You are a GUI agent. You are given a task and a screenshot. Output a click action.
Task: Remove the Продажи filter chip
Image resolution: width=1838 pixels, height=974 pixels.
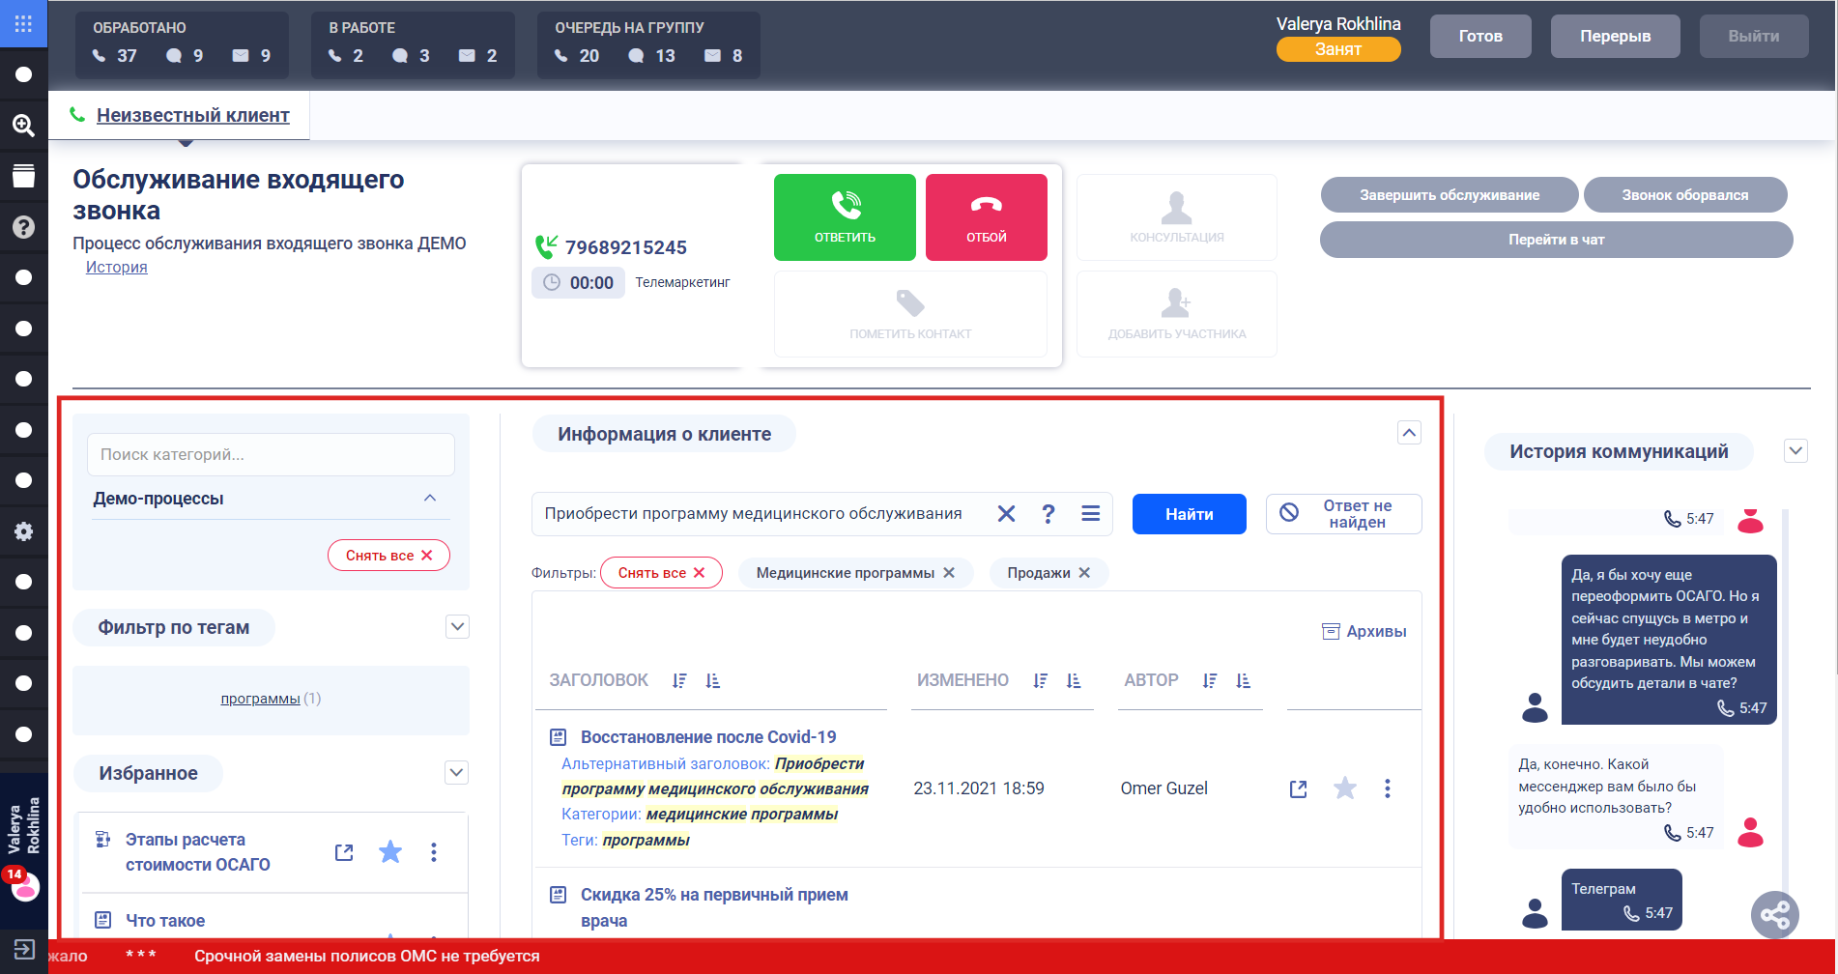coord(1084,573)
